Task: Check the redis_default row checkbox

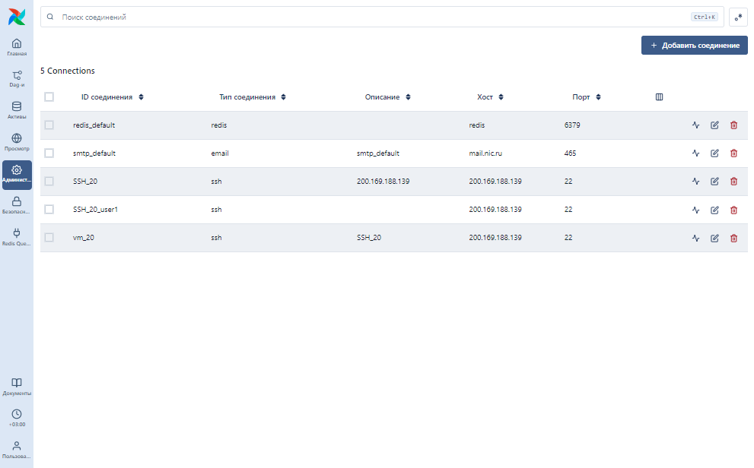Action: (49, 125)
